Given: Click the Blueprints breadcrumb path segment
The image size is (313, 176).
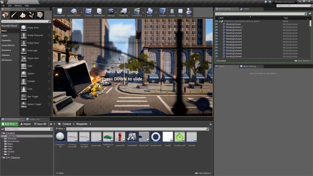Looking at the screenshot, I should 82,124.
